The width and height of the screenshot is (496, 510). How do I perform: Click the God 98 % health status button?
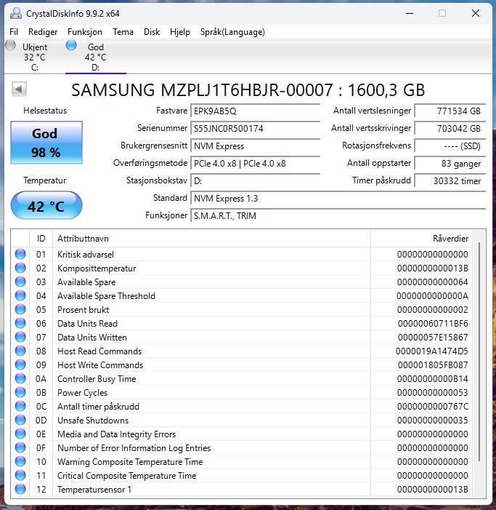[x=46, y=143]
